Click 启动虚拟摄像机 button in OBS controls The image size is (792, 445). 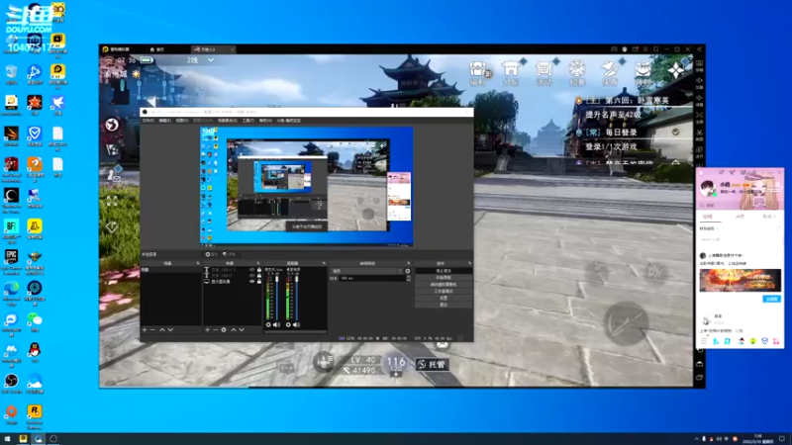(x=444, y=285)
